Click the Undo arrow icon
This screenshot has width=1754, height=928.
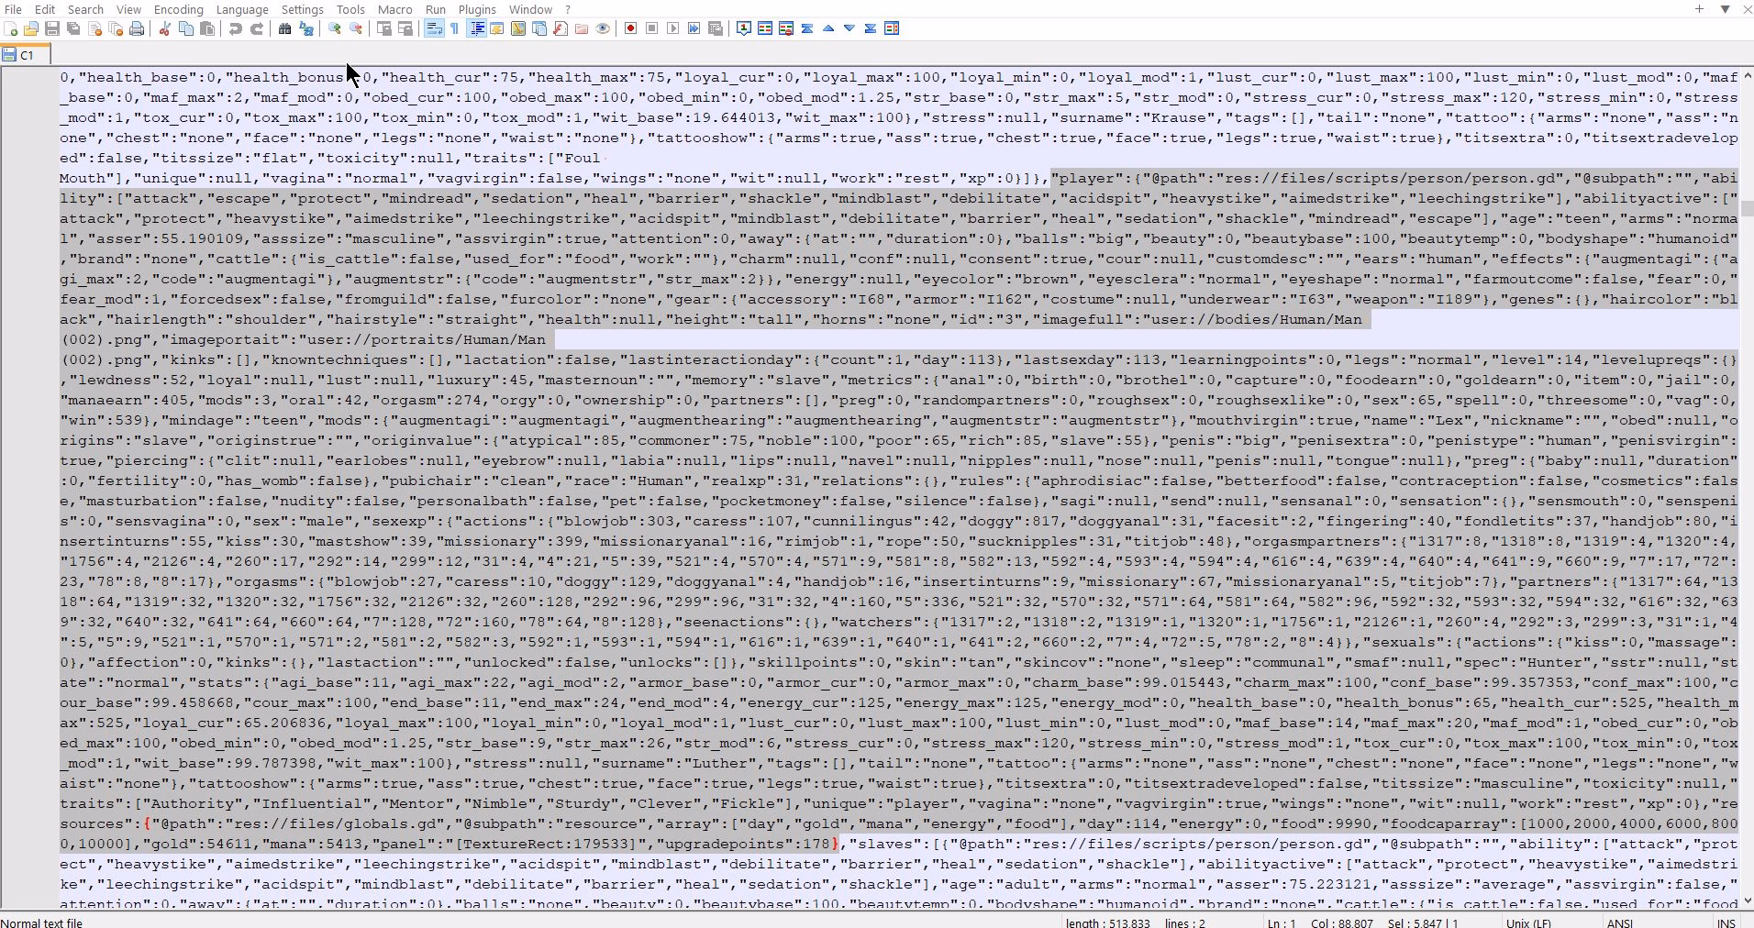pos(236,29)
